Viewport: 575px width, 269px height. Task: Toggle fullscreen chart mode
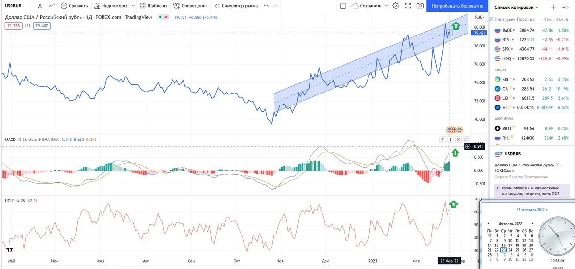[408, 6]
